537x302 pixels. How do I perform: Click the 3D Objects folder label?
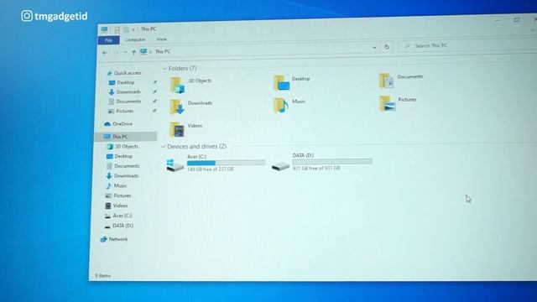200,81
